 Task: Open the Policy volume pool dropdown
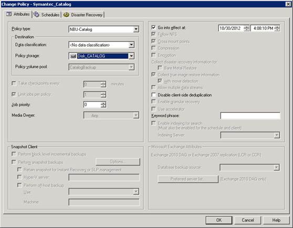coord(131,67)
